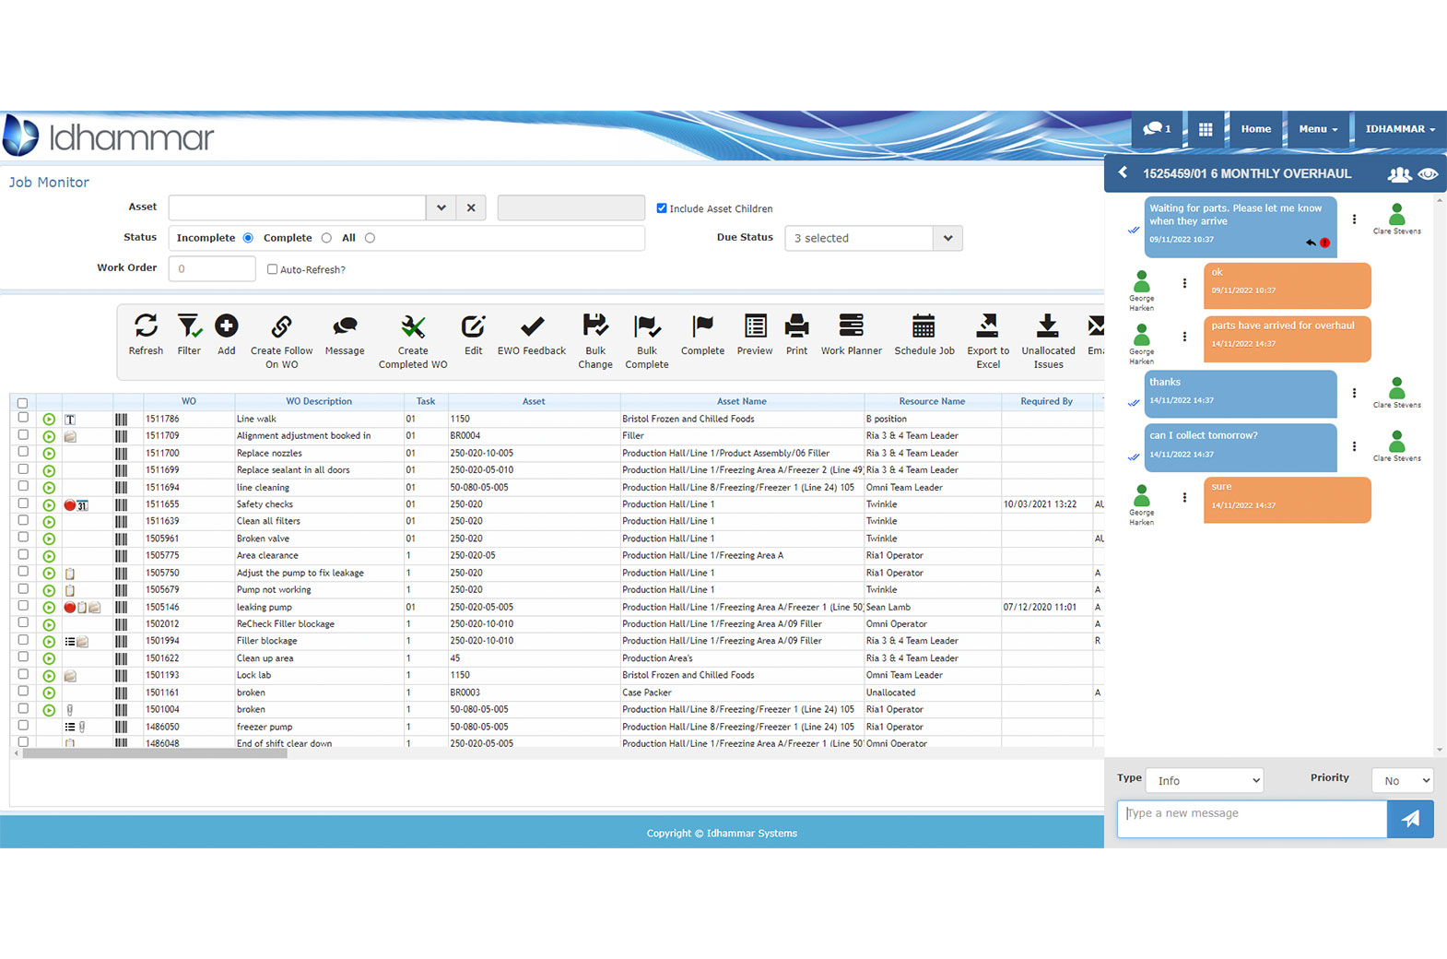1447x959 pixels.
Task: Enable the Auto-Refresh checkbox
Action: click(x=272, y=269)
